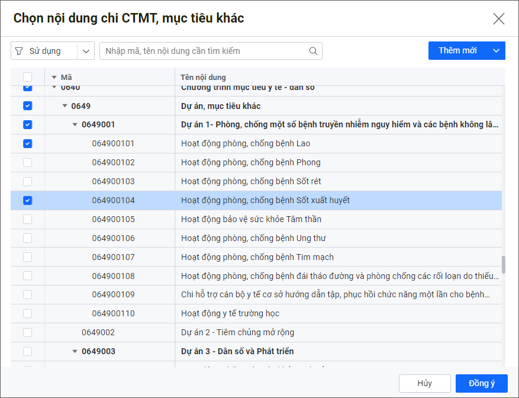
Task: Click the Hủy button
Action: (x=424, y=383)
